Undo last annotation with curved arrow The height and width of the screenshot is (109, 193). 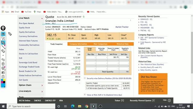pyautogui.click(x=3, y=60)
